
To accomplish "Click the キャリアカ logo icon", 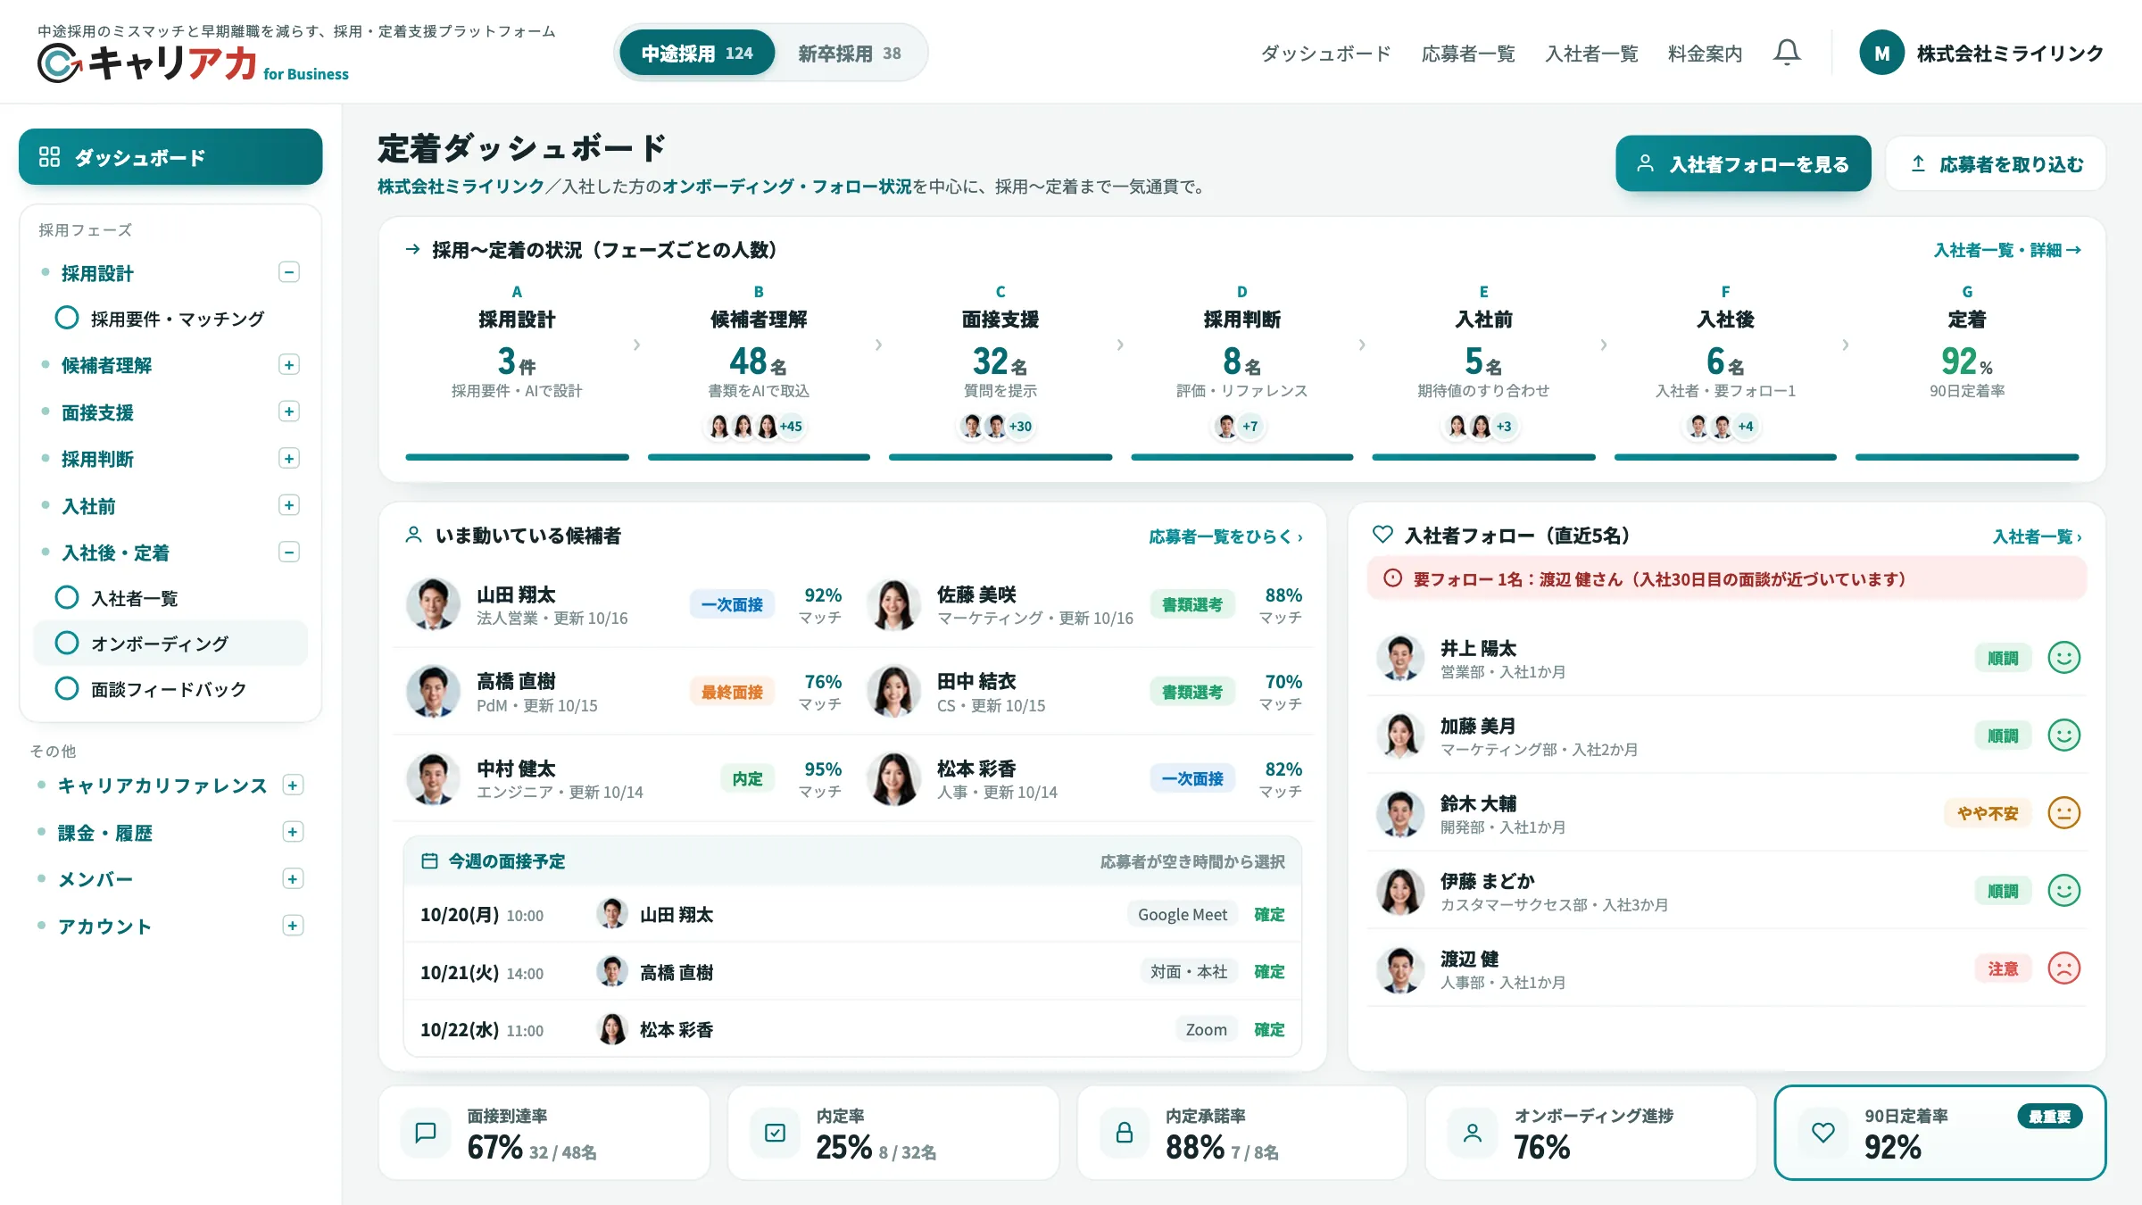I will click(60, 62).
